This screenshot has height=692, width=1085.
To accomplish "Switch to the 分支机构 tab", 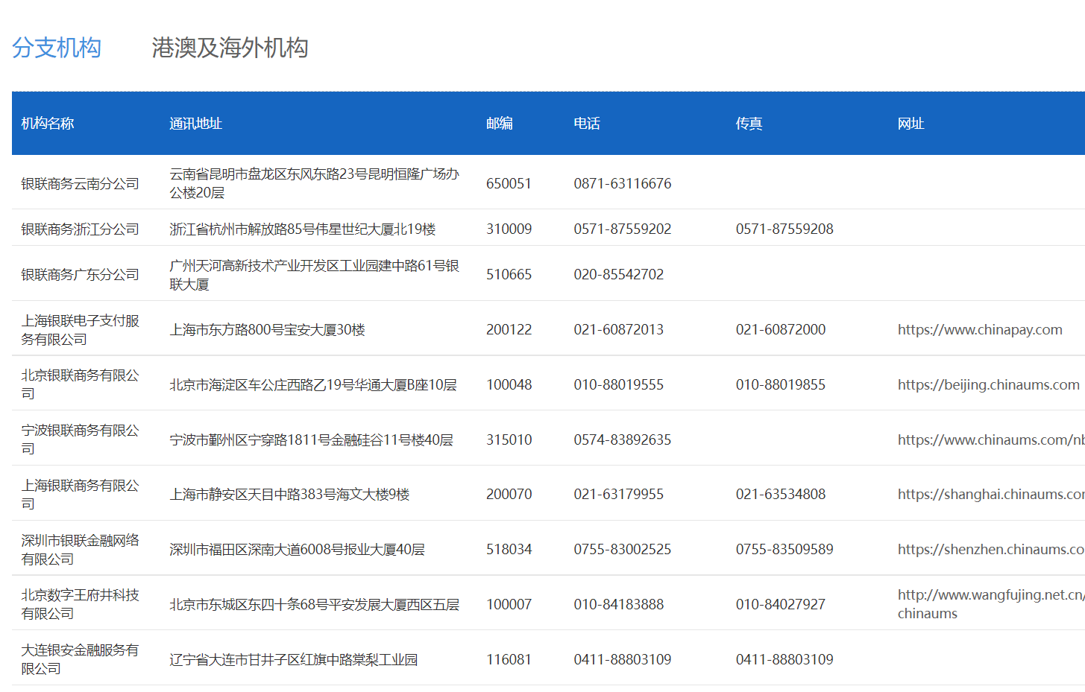I will (x=57, y=48).
